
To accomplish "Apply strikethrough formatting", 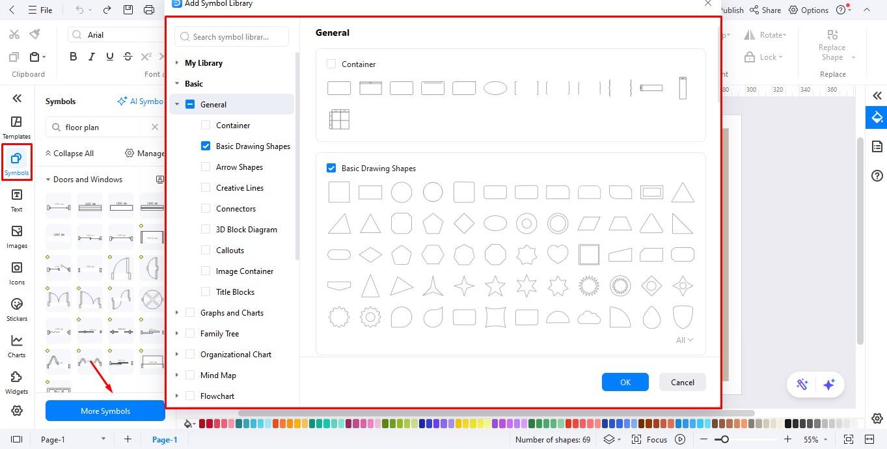I will tap(128, 57).
